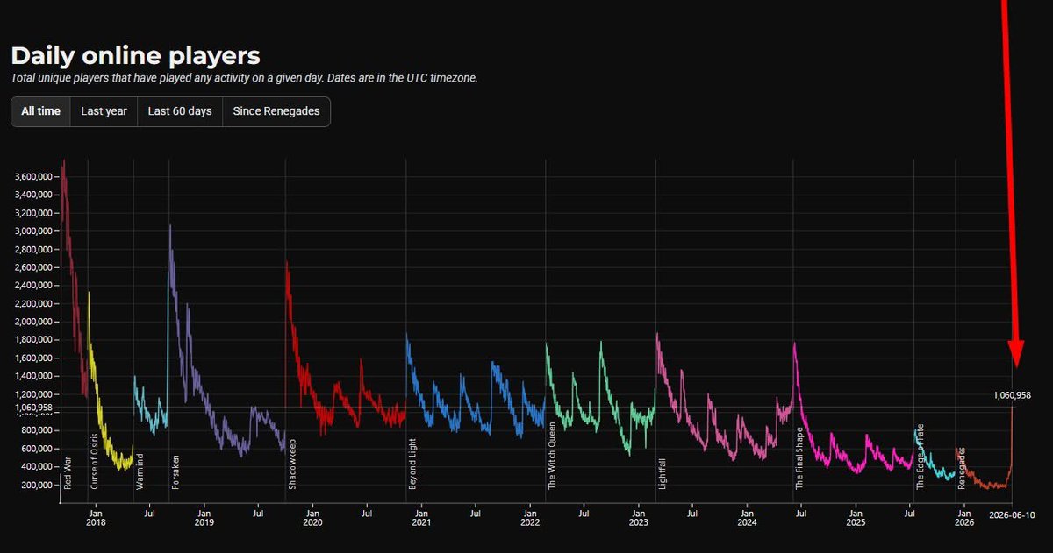Click the Jan 2021 x-axis label
Viewport: 1053px width, 553px height.
click(421, 517)
